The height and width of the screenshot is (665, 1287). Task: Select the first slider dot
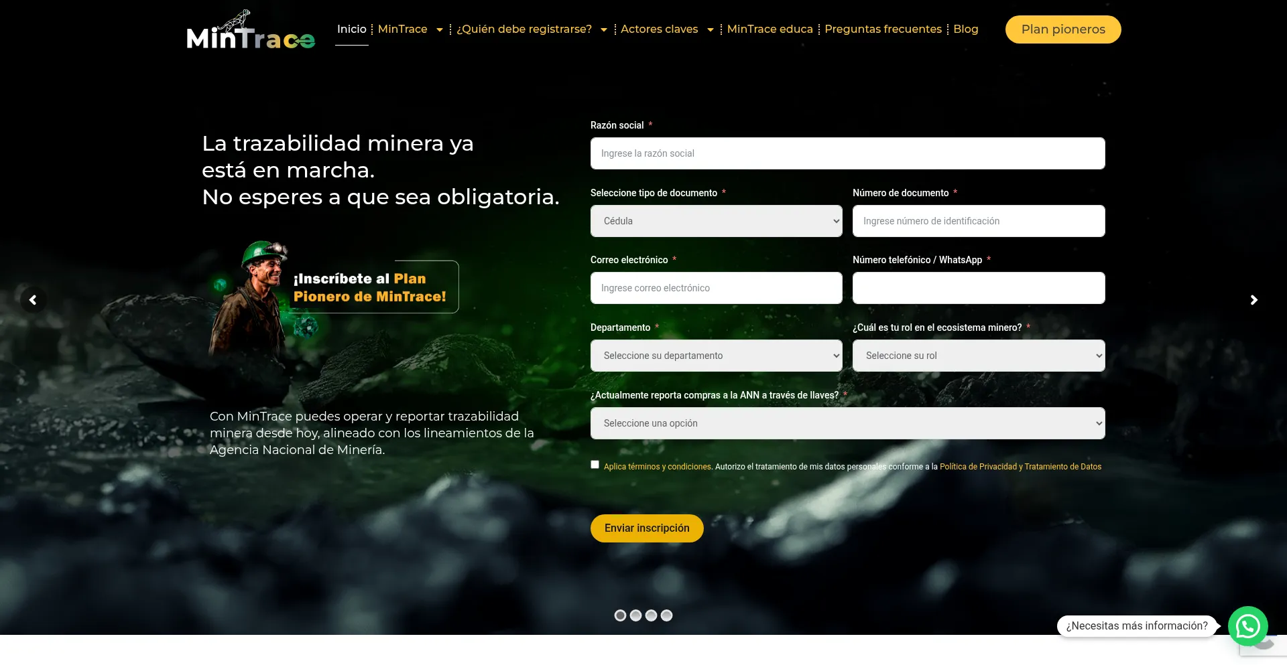[x=620, y=615]
